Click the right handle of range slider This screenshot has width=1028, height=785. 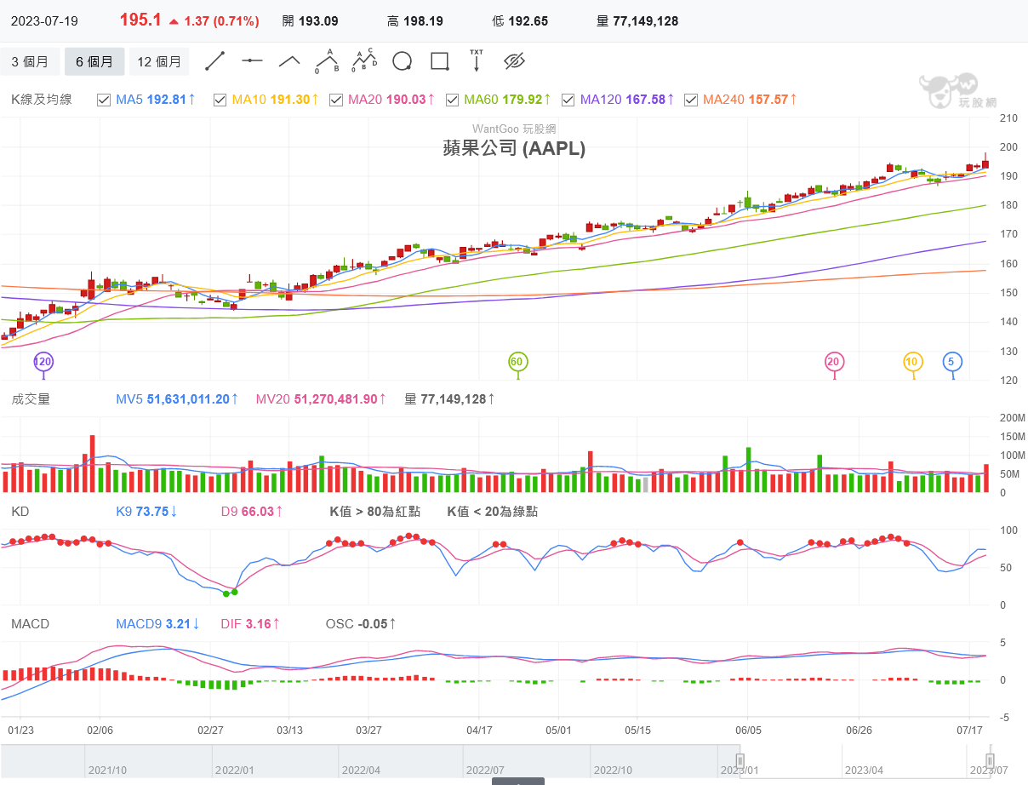point(991,760)
